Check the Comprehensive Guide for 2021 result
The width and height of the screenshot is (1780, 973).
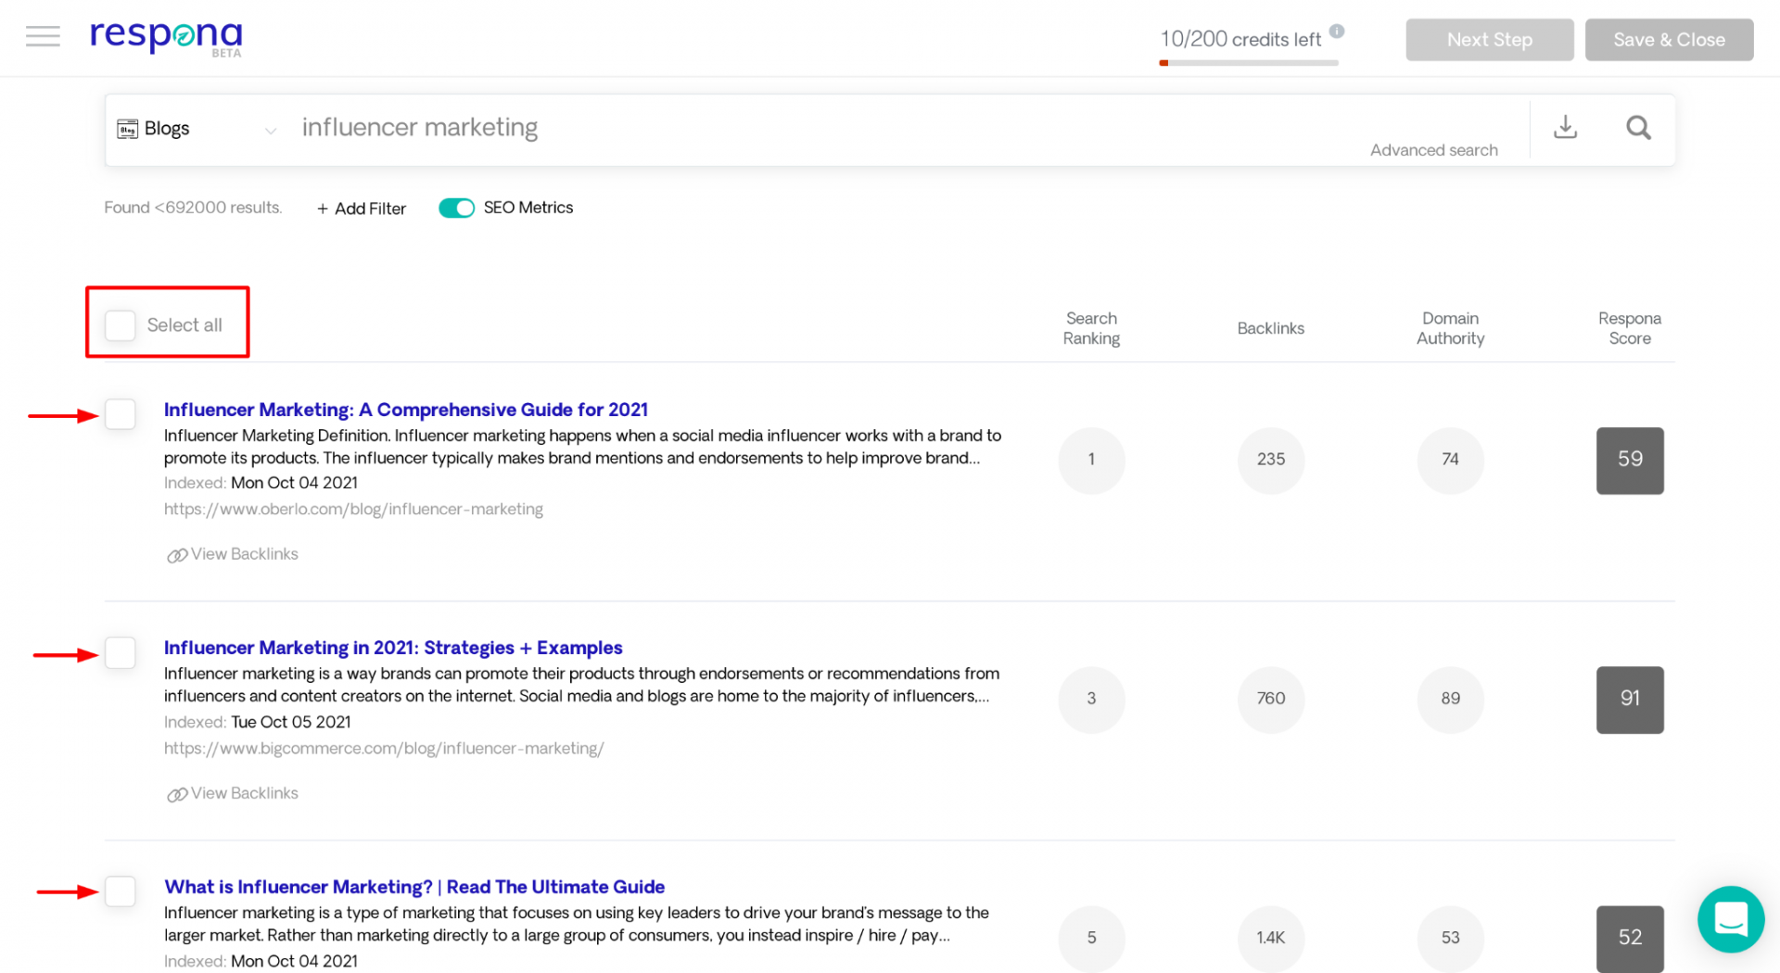click(121, 414)
